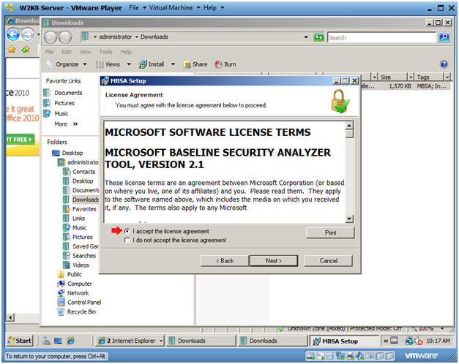The width and height of the screenshot is (459, 364).
Task: Expand the address bar history dropdown
Action: pyautogui.click(x=306, y=37)
